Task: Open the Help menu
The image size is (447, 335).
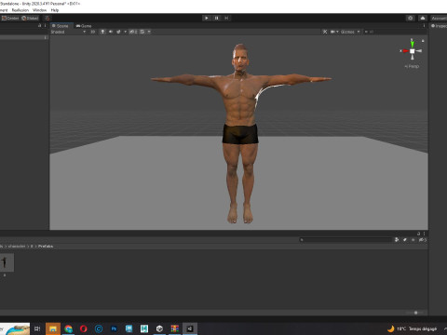Action: click(x=55, y=10)
